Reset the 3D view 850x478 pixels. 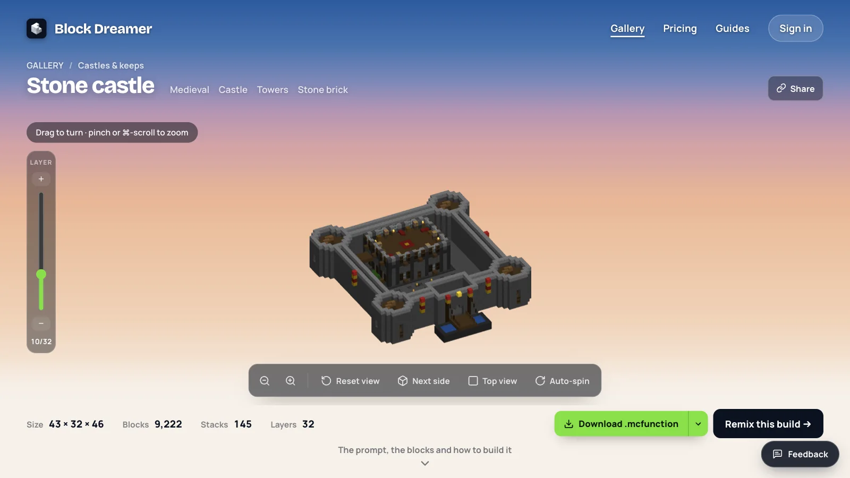tap(351, 381)
